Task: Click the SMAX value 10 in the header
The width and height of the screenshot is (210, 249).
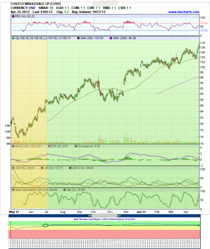Action: pyautogui.click(x=51, y=7)
